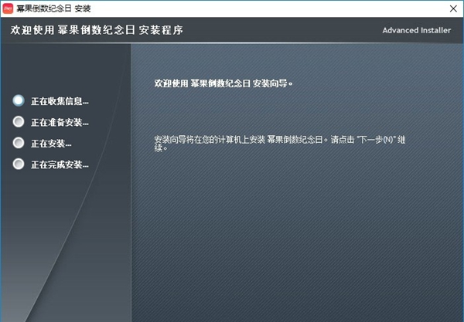
Task: Click the 正在准备安装 step label
Action: point(60,122)
